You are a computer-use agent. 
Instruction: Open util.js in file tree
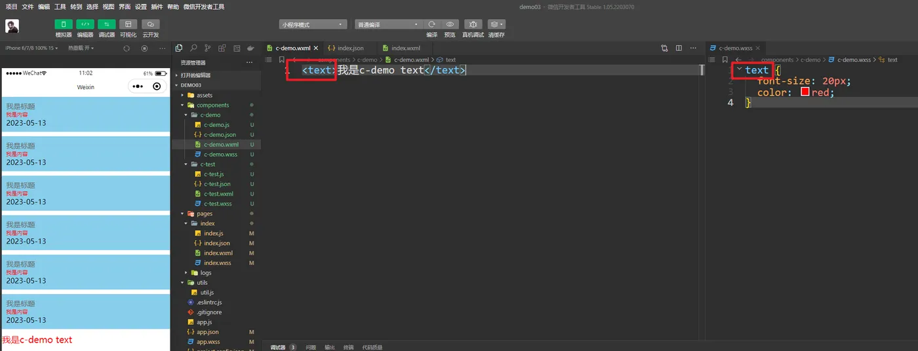point(207,292)
